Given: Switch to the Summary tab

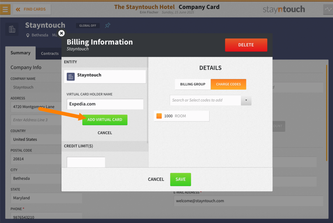Looking at the screenshot, I should (20, 53).
